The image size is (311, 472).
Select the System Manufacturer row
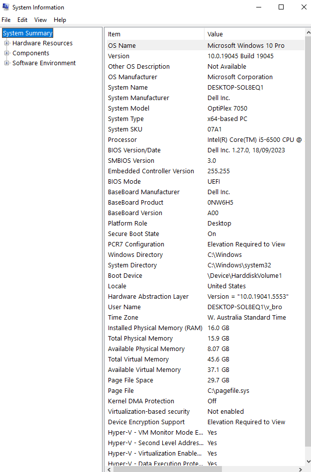[x=205, y=98]
